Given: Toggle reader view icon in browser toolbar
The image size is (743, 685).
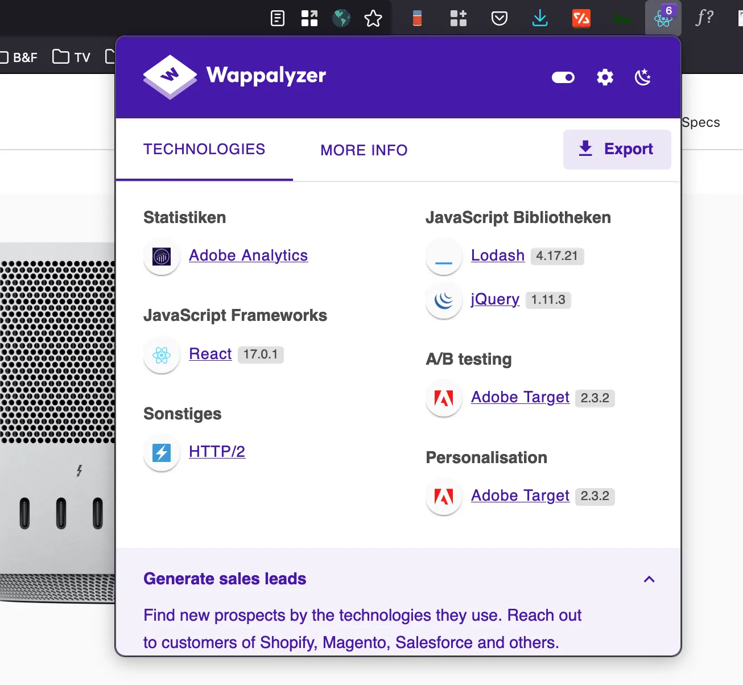Looking at the screenshot, I should point(278,18).
